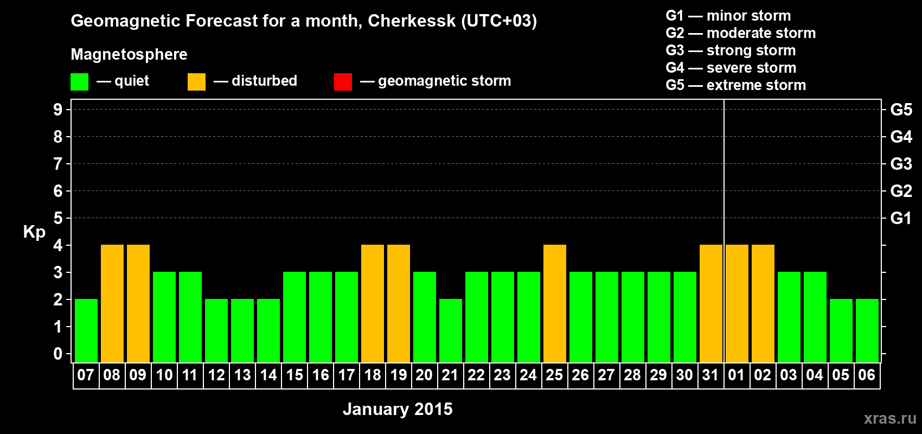The height and width of the screenshot is (434, 922).
Task: Click the date label 14
Action: [268, 375]
